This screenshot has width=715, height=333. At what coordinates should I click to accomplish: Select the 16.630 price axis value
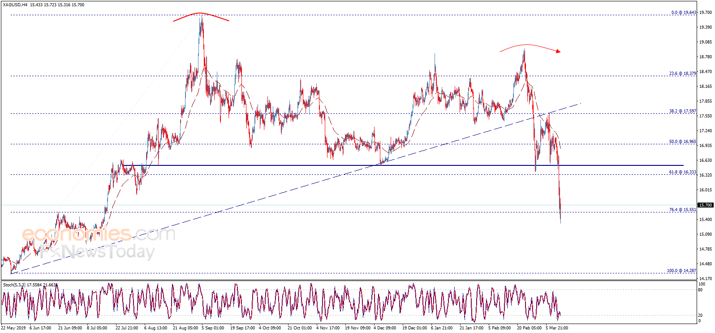pos(706,160)
